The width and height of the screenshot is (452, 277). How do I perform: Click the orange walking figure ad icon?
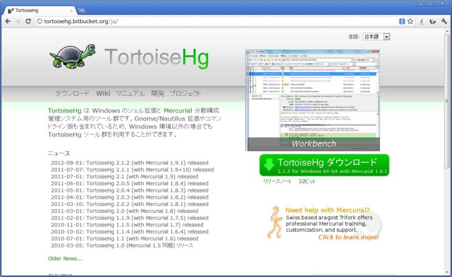[275, 222]
